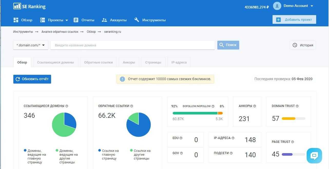Click help icon beside Ссылающиеся домены heading

point(67,106)
